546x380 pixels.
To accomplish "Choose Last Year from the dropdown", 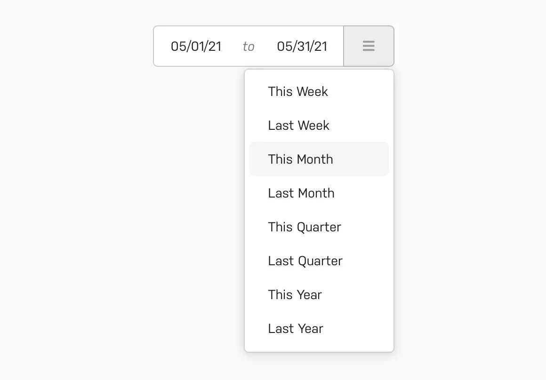I will 295,328.
